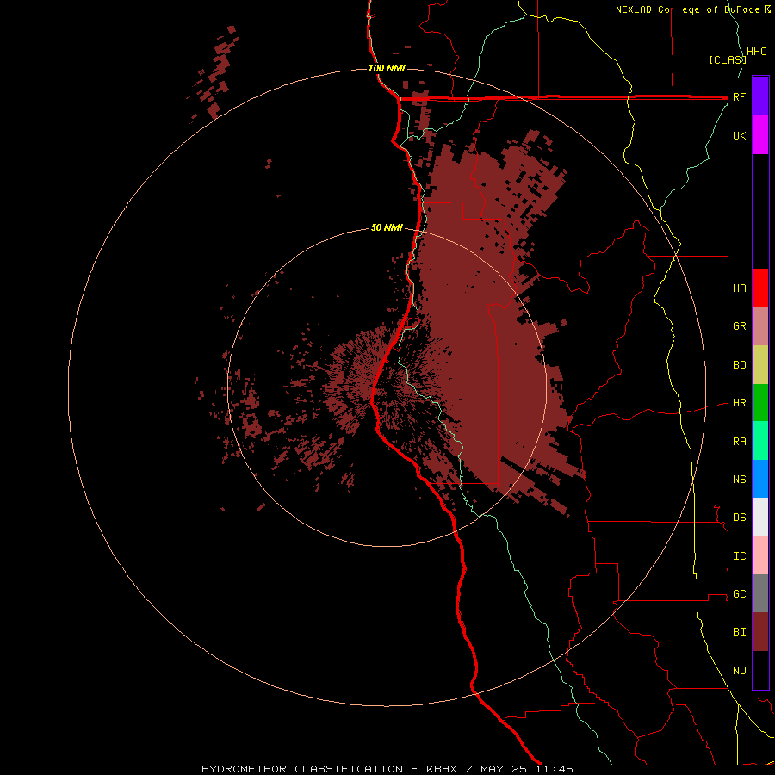Click the BD legend label
The height and width of the screenshot is (775, 775).
pyautogui.click(x=739, y=365)
